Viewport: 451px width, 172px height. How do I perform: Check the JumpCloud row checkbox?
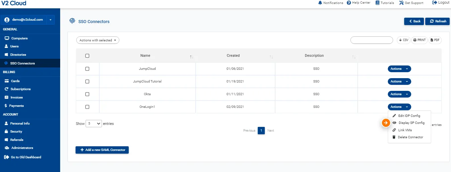tap(87, 69)
